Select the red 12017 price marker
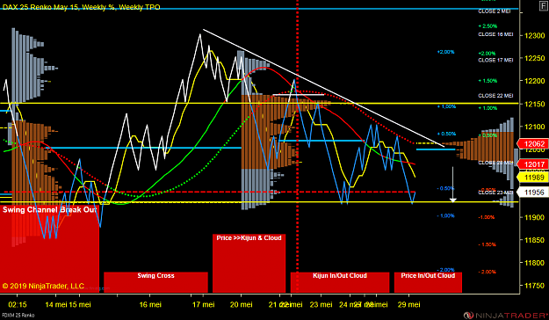The image size is (549, 320). [533, 164]
